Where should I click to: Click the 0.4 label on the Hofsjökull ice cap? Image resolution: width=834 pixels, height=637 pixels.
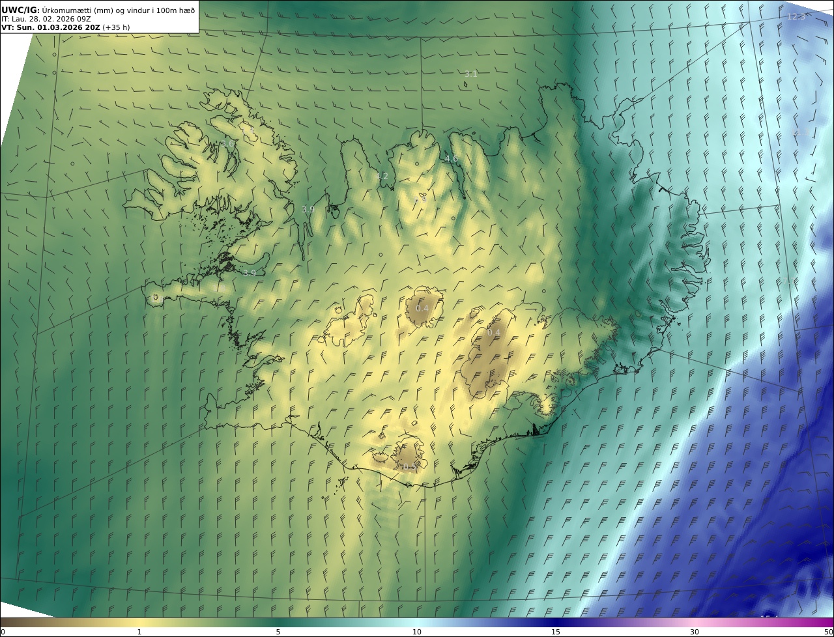tap(422, 308)
